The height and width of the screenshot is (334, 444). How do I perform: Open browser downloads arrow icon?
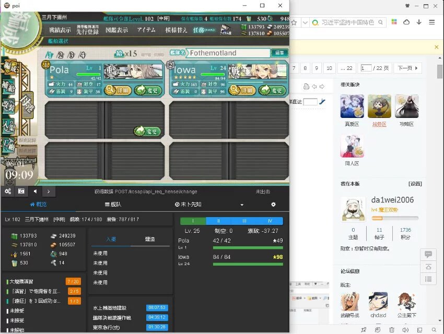[x=419, y=22]
